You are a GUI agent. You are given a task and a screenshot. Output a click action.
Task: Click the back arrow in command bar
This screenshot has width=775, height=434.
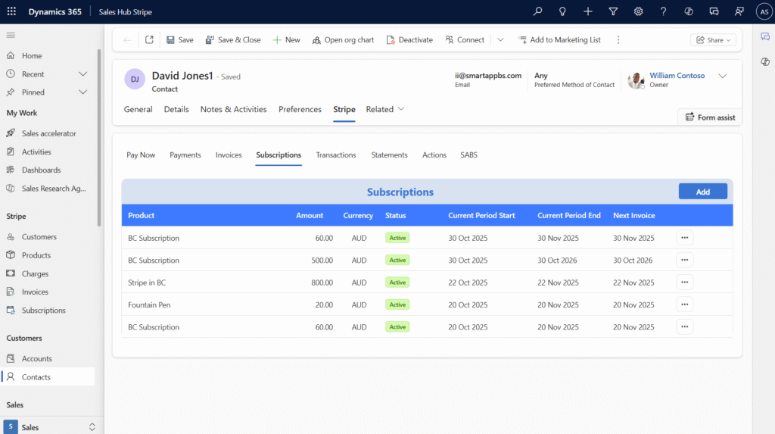pos(127,40)
